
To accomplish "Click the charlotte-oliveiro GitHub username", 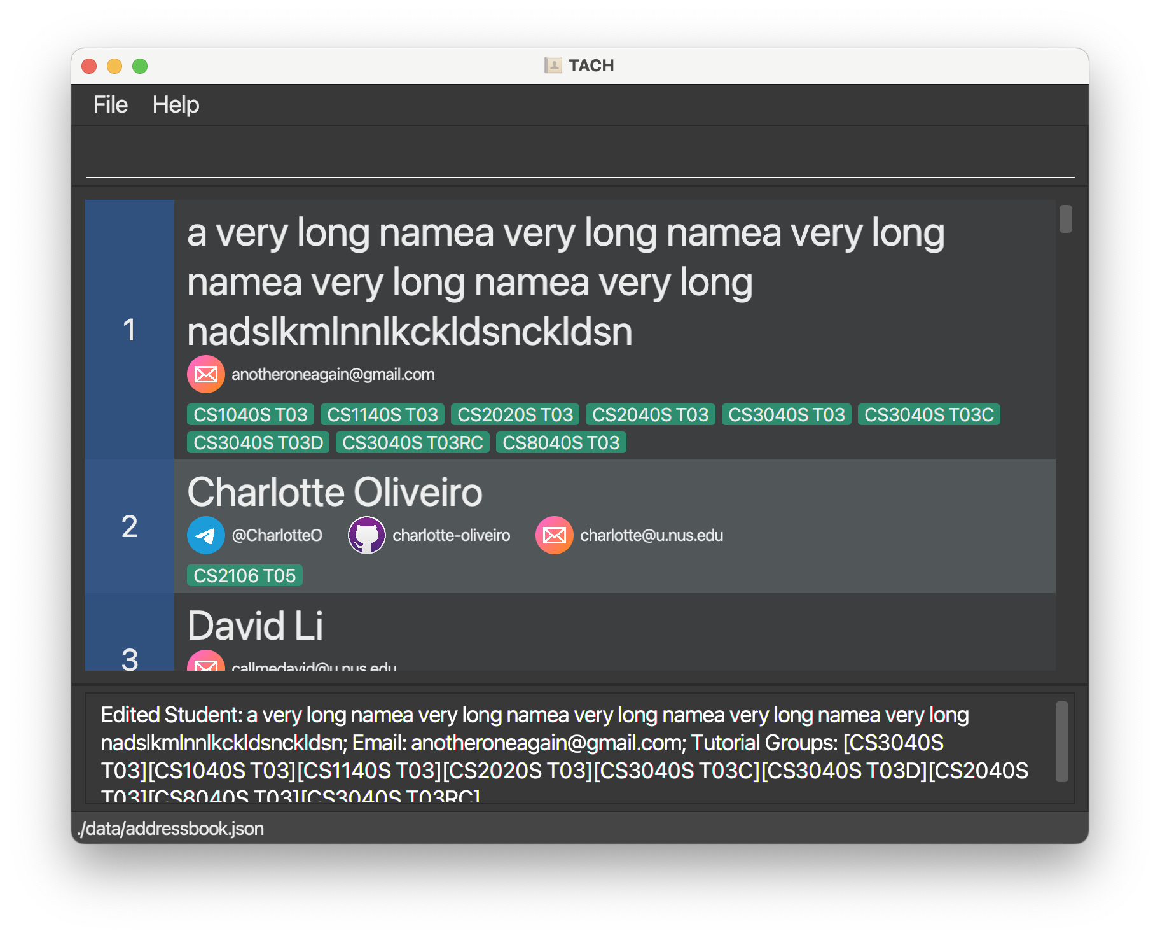I will [452, 535].
